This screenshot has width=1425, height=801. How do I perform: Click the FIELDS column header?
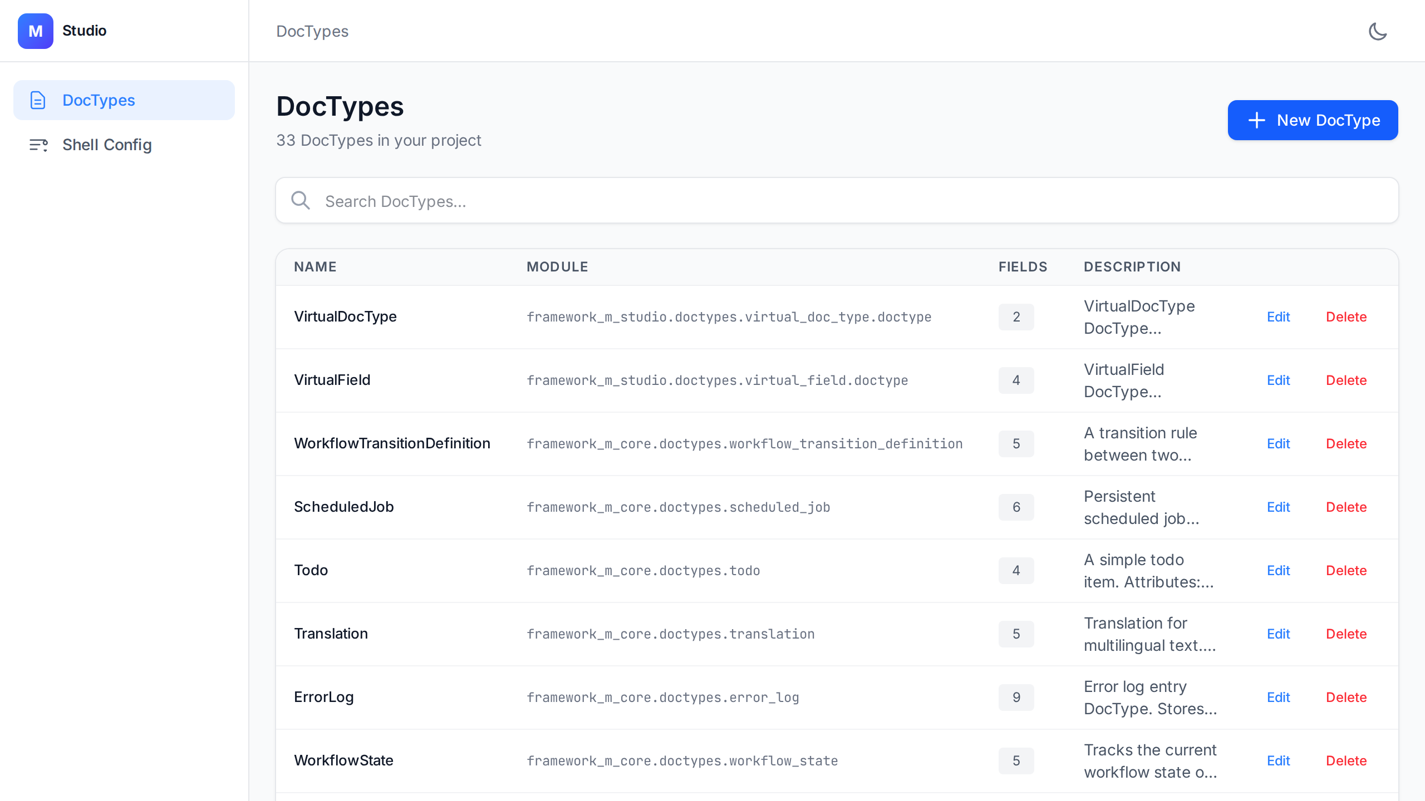pos(1023,267)
